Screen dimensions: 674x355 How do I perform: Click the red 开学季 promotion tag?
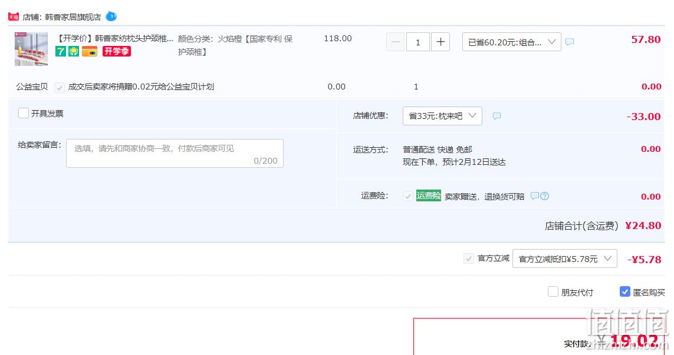(x=117, y=51)
